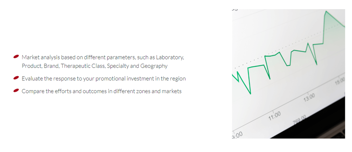Click the 11:00 label on chart axis

tap(275, 116)
